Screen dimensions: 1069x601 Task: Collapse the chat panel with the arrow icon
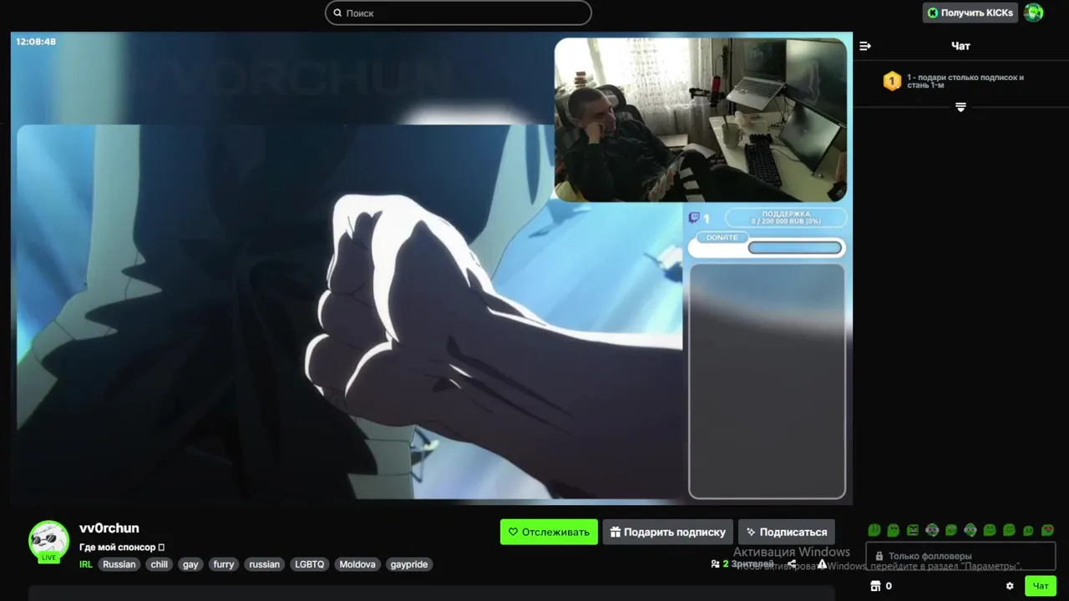[865, 46]
